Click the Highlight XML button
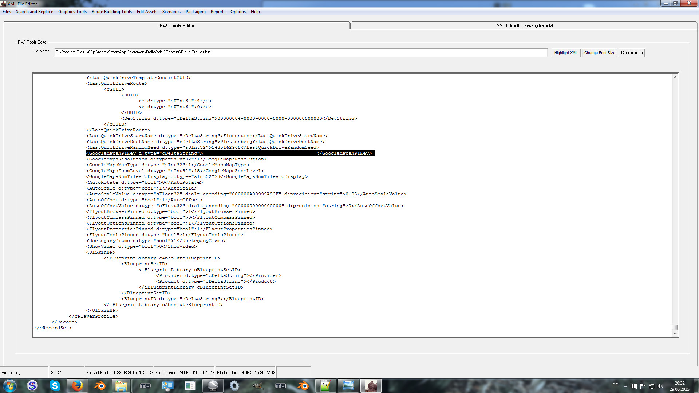This screenshot has height=393, width=699. tap(566, 53)
